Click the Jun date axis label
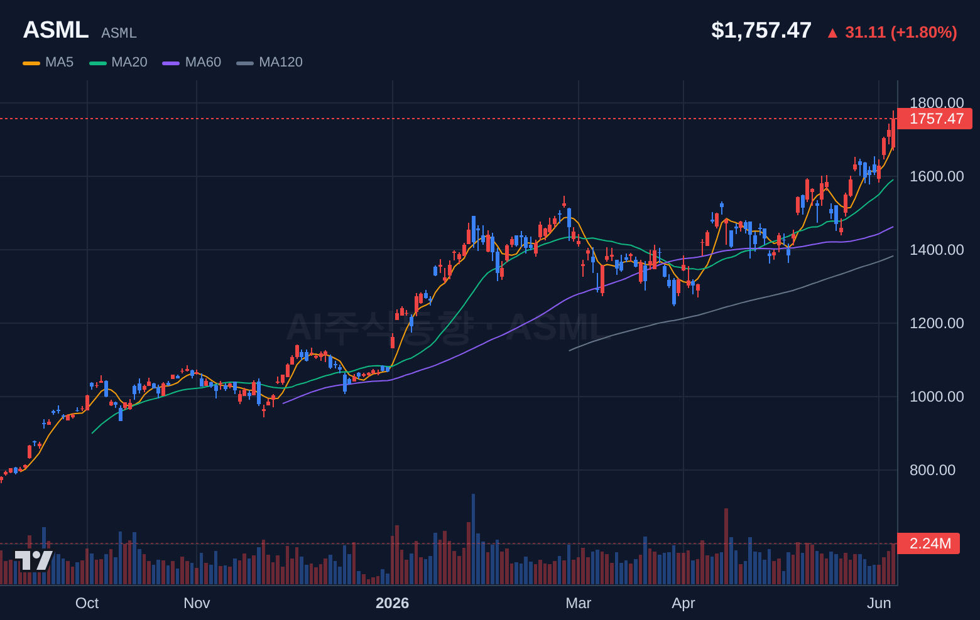The width and height of the screenshot is (980, 620). [879, 603]
